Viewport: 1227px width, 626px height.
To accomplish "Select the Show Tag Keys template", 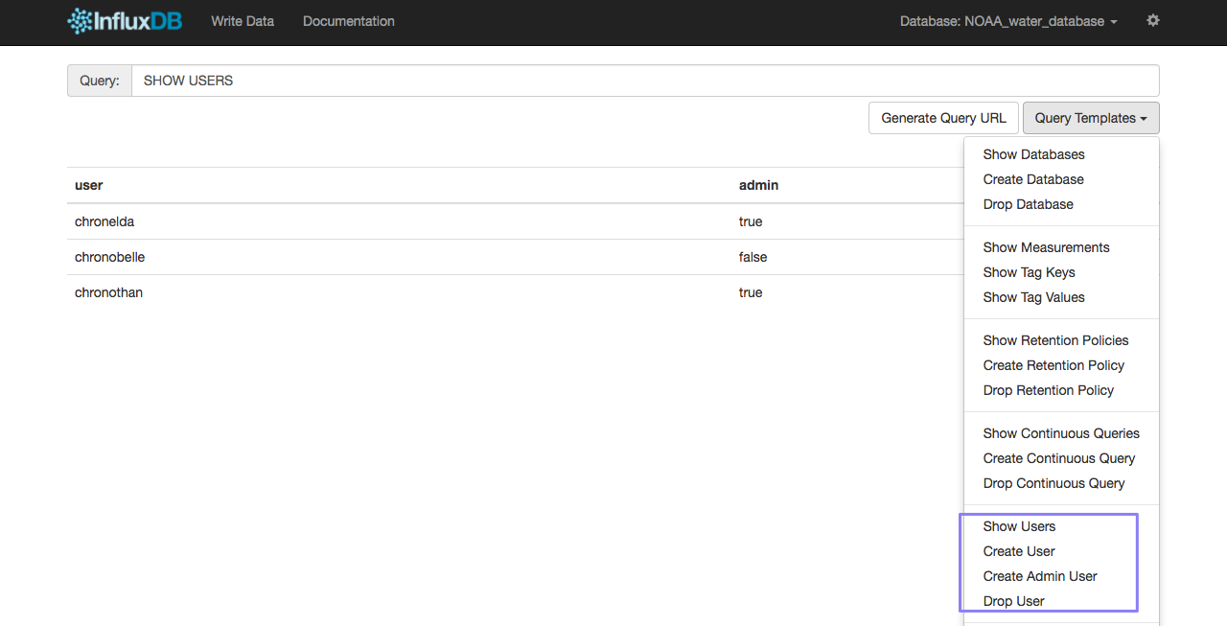I will (x=1029, y=272).
